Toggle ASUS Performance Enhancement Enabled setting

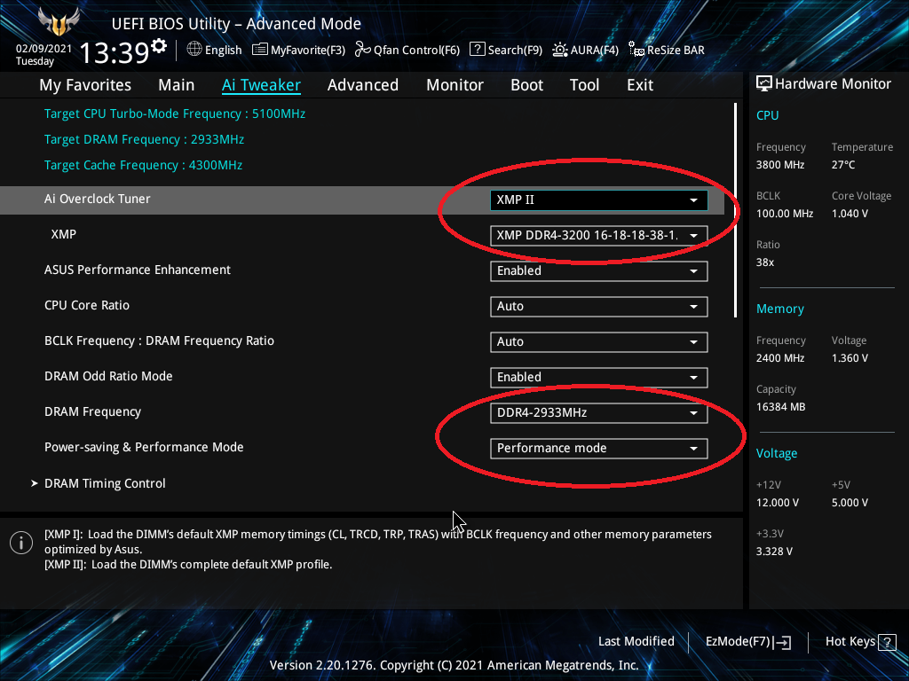tap(598, 271)
